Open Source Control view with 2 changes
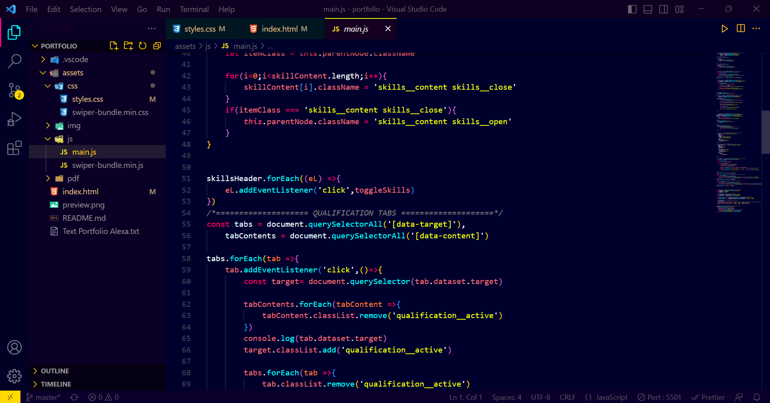The image size is (770, 403). (x=15, y=91)
